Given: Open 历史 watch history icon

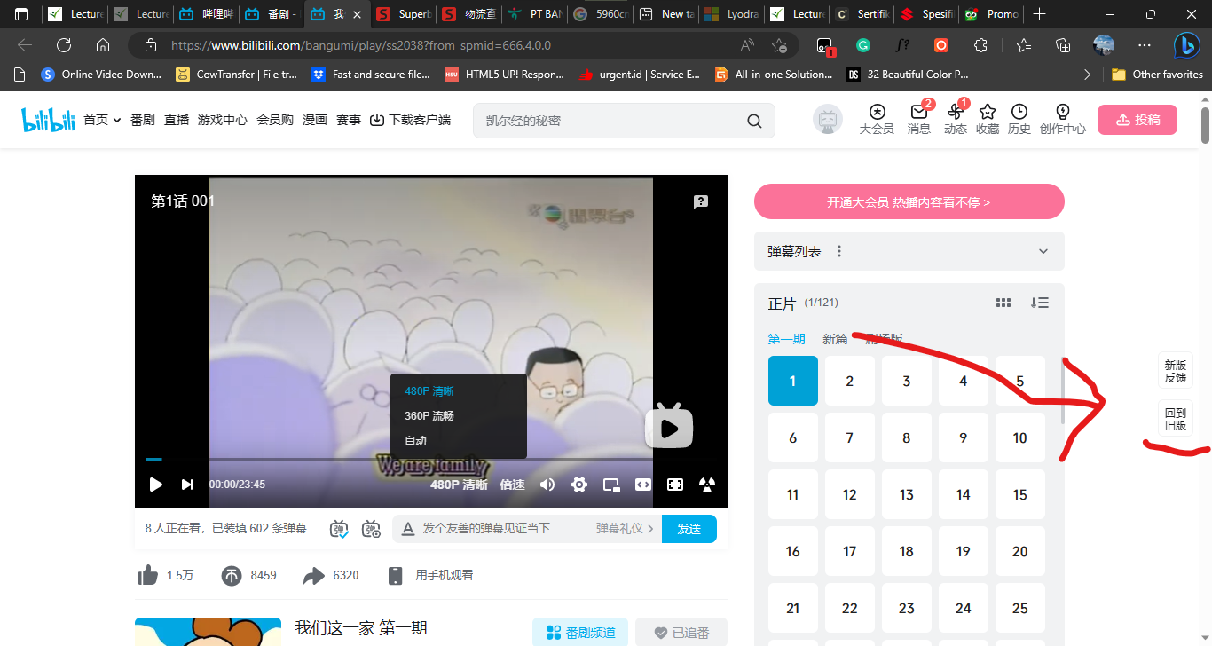Looking at the screenshot, I should tap(1019, 119).
